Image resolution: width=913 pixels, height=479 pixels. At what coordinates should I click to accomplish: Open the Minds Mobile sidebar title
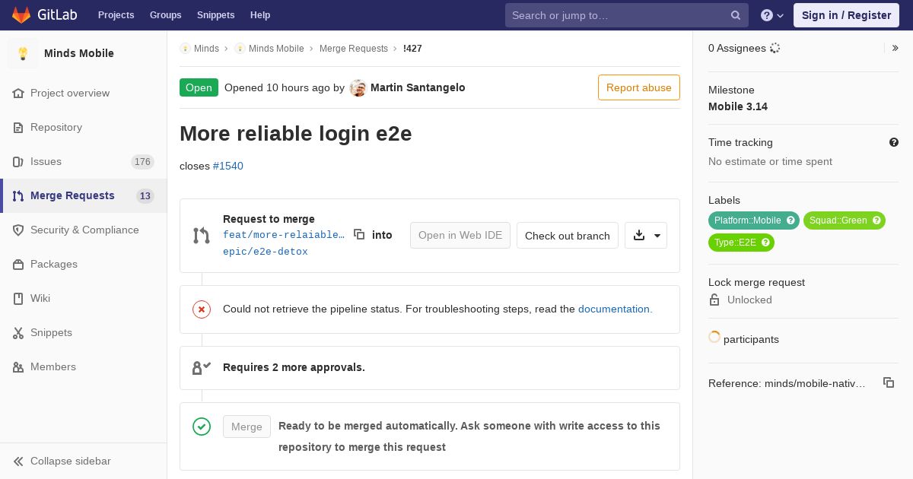pyautogui.click(x=79, y=53)
